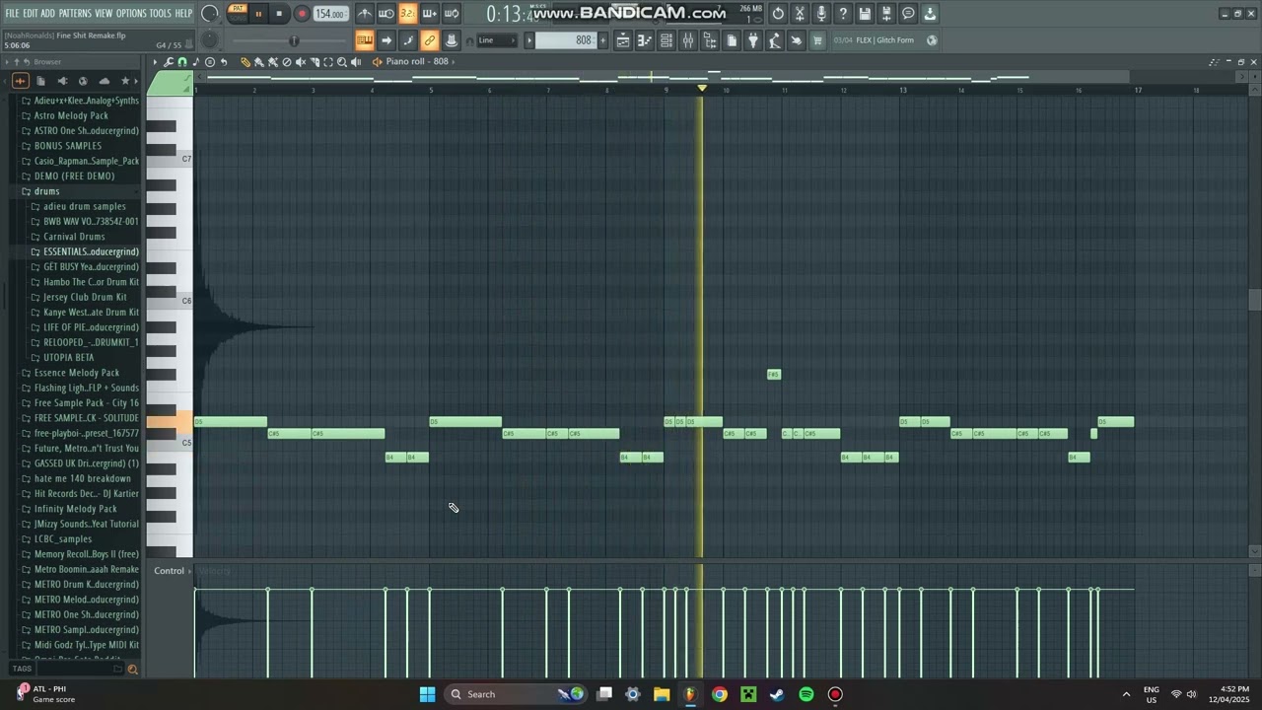
Task: Click the stop playback button
Action: [279, 14]
